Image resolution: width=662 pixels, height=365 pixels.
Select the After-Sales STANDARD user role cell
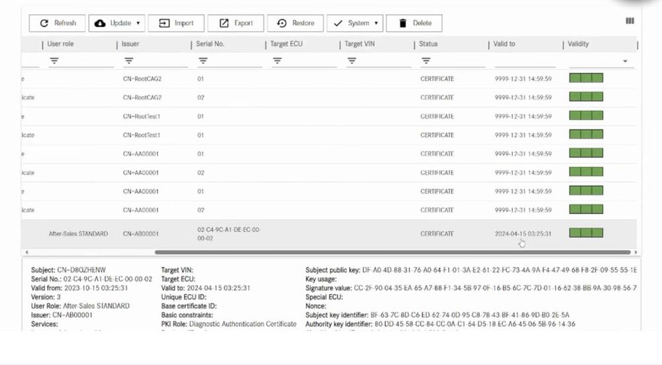78,234
